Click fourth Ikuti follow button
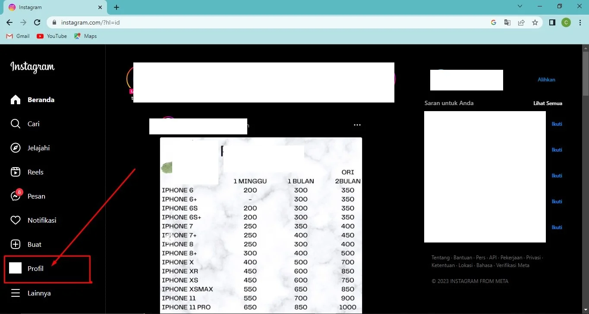The height and width of the screenshot is (314, 589). click(557, 202)
